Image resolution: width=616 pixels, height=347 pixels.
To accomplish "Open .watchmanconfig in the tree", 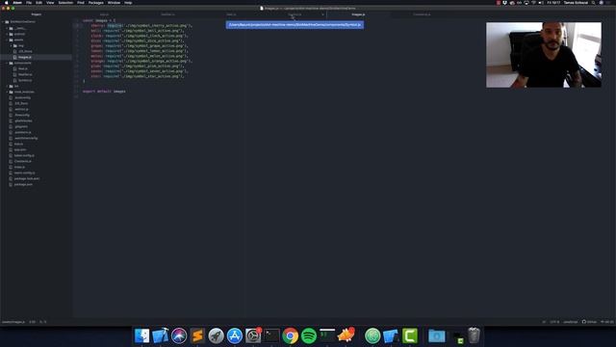I will [x=26, y=138].
